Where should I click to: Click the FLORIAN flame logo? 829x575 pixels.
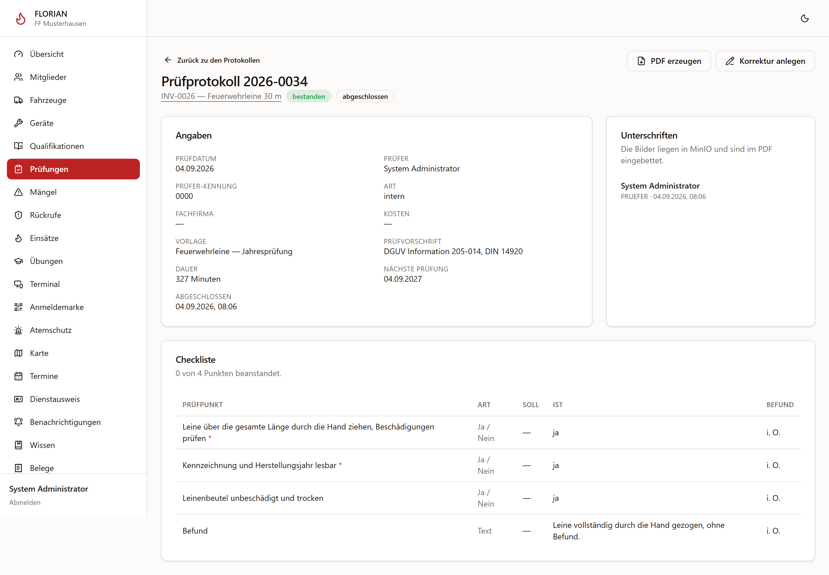tap(21, 18)
